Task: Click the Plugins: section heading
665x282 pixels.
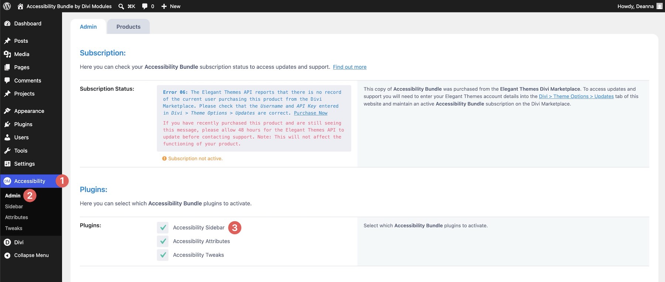Action: coord(93,189)
